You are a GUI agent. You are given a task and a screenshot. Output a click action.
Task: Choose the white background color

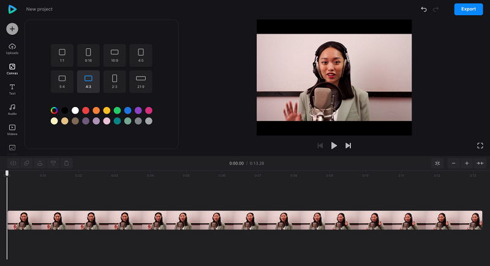point(75,111)
